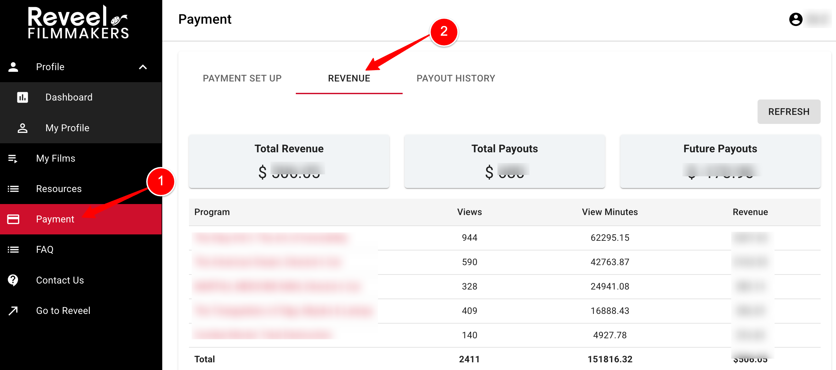
Task: Click the Views column header
Action: pos(469,212)
